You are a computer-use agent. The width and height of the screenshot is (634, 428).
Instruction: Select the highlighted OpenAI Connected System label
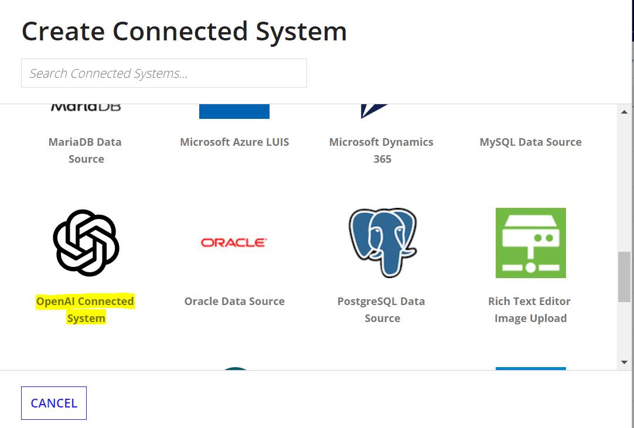tap(86, 309)
